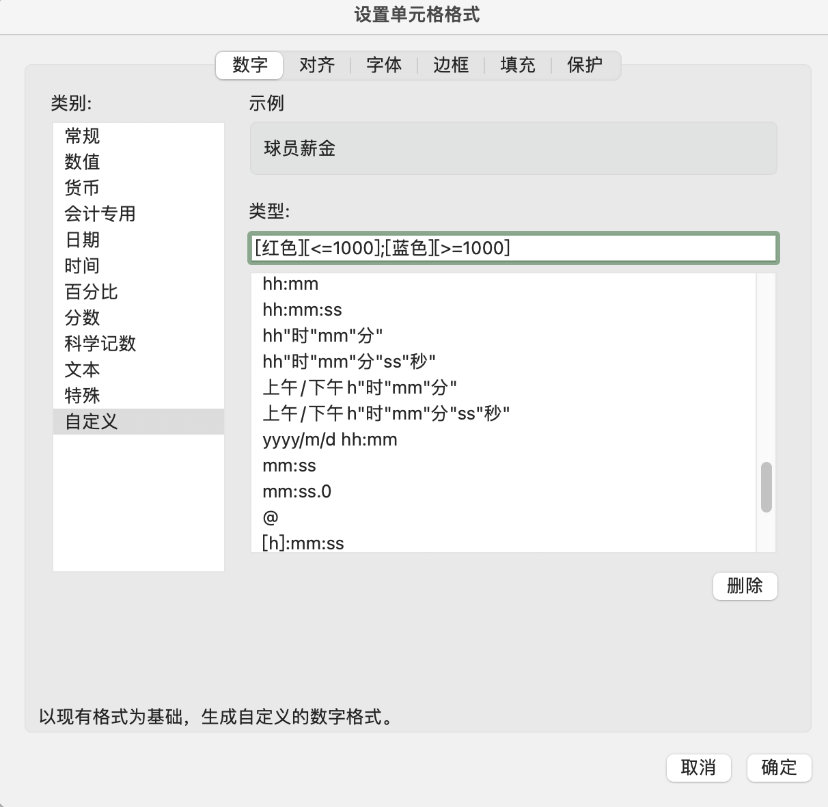Select the [h]:mm:ss format
The height and width of the screenshot is (807, 828).
point(503,543)
